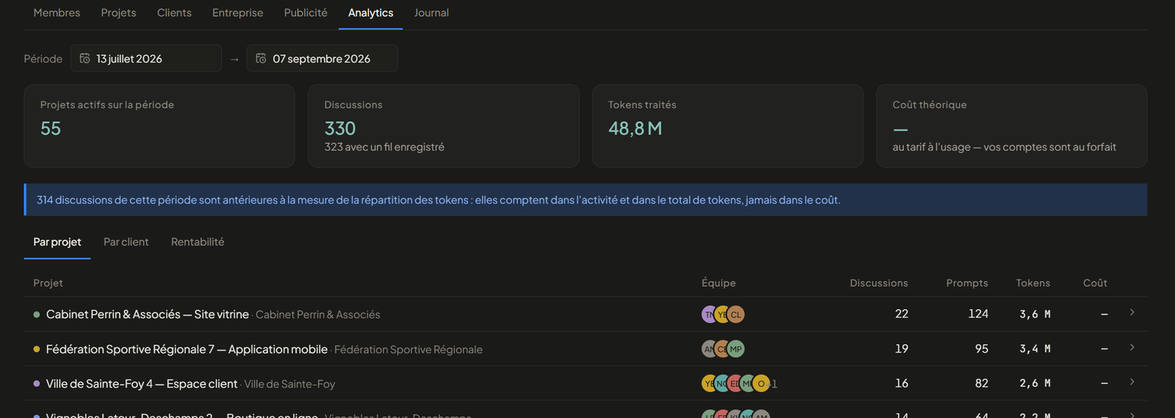Open the Membres tab

[x=57, y=13]
